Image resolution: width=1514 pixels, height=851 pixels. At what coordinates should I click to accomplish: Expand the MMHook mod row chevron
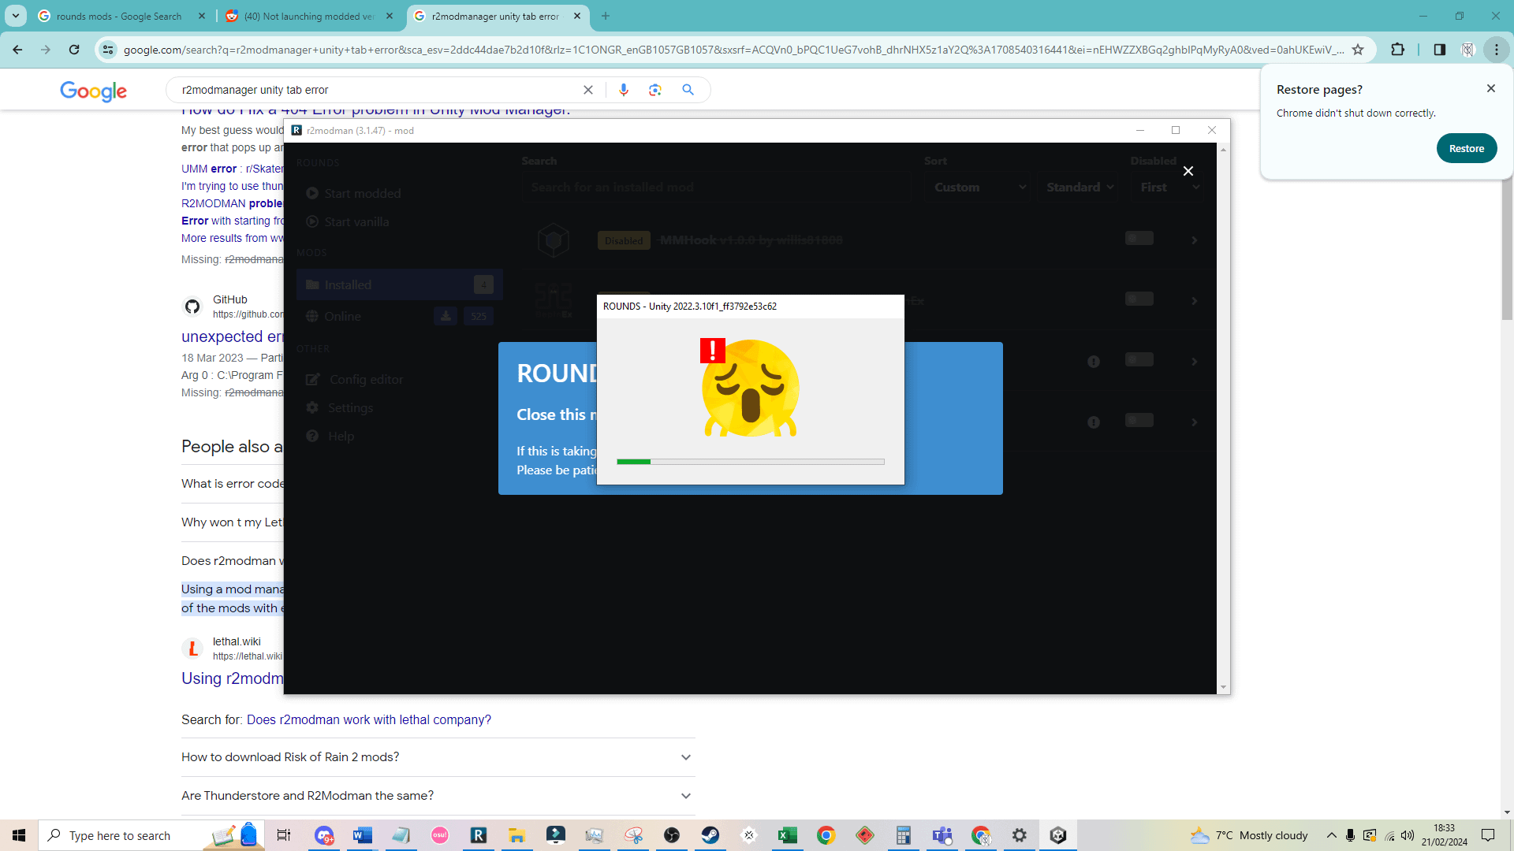point(1195,240)
